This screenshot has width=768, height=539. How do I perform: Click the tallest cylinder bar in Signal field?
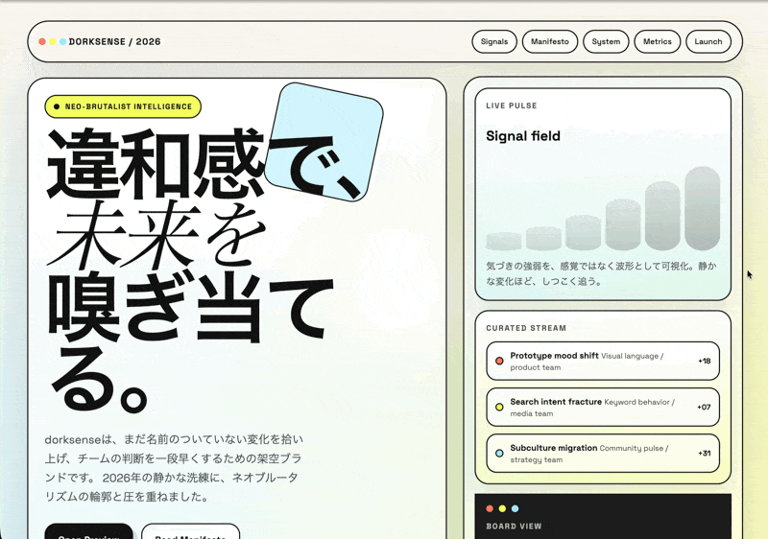[702, 209]
